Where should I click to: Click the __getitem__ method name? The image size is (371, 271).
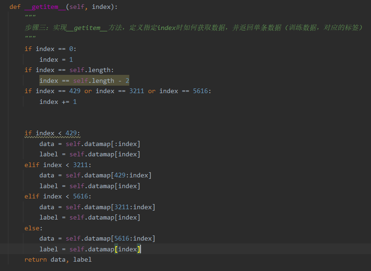[x=45, y=7]
